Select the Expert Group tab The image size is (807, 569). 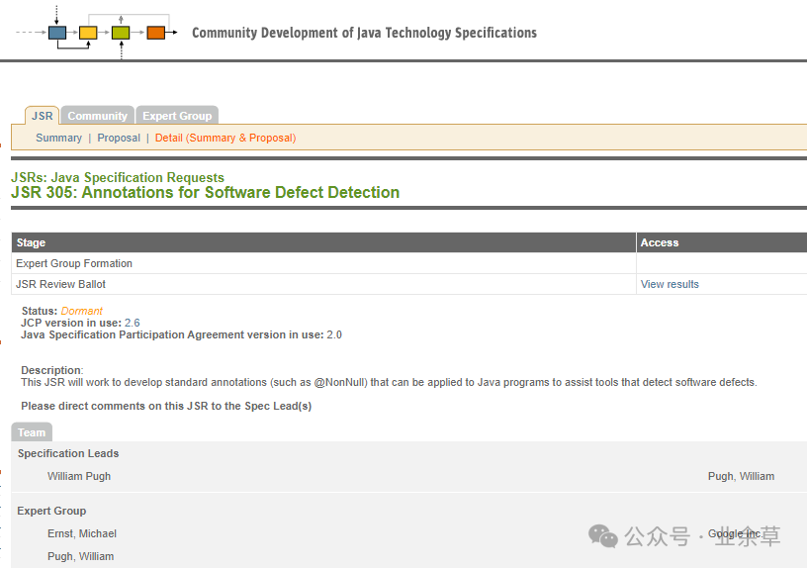(177, 116)
